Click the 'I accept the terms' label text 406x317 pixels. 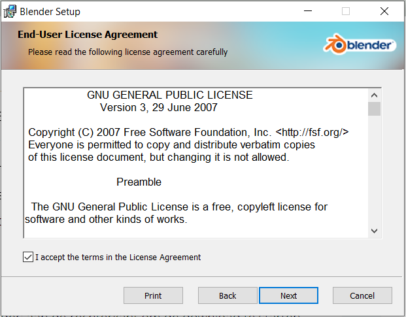(118, 258)
